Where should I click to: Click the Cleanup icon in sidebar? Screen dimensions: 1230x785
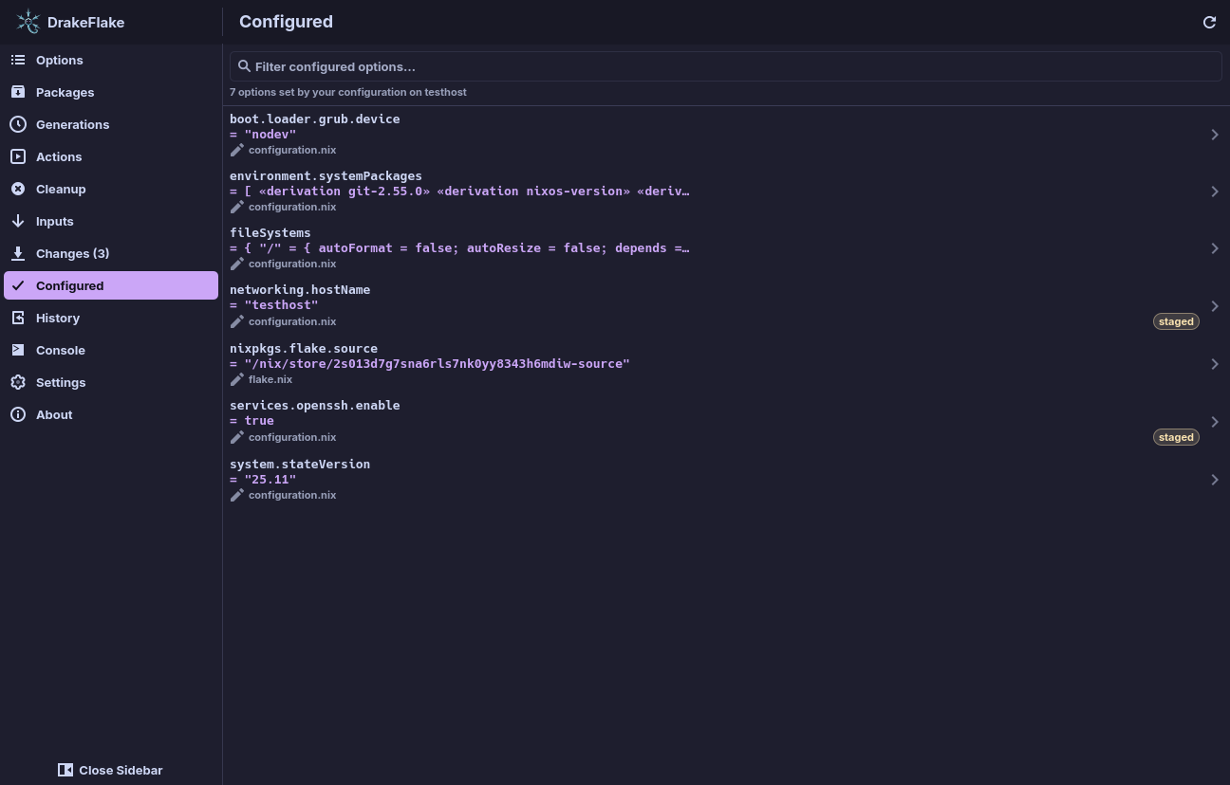click(18, 189)
